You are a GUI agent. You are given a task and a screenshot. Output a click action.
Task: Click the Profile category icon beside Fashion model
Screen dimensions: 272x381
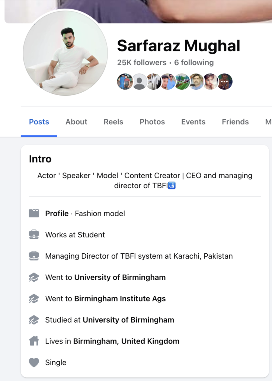click(34, 214)
